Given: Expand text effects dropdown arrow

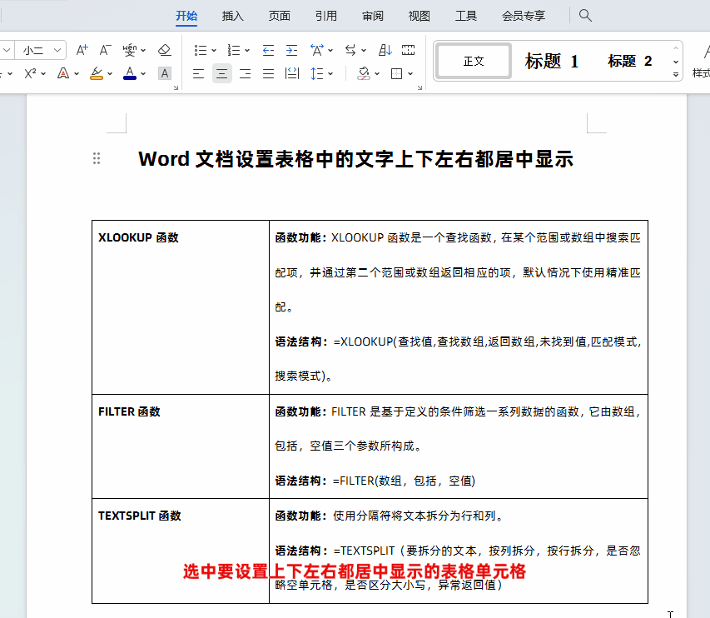Looking at the screenshot, I should pyautogui.click(x=77, y=73).
